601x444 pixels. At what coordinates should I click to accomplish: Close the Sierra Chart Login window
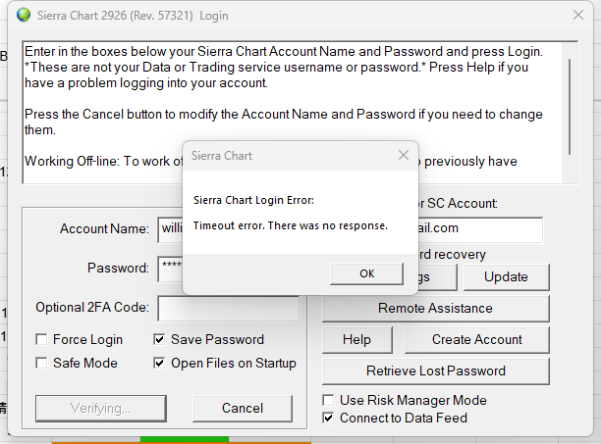tap(578, 16)
